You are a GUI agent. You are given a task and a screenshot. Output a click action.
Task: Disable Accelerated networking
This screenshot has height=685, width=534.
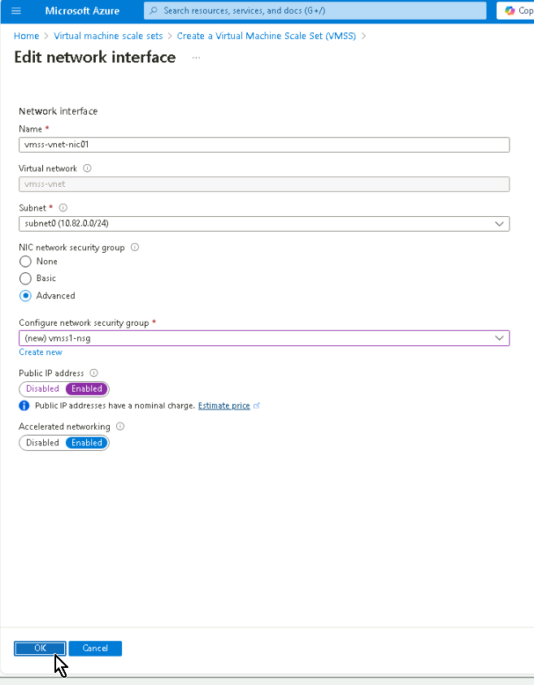[x=42, y=443]
